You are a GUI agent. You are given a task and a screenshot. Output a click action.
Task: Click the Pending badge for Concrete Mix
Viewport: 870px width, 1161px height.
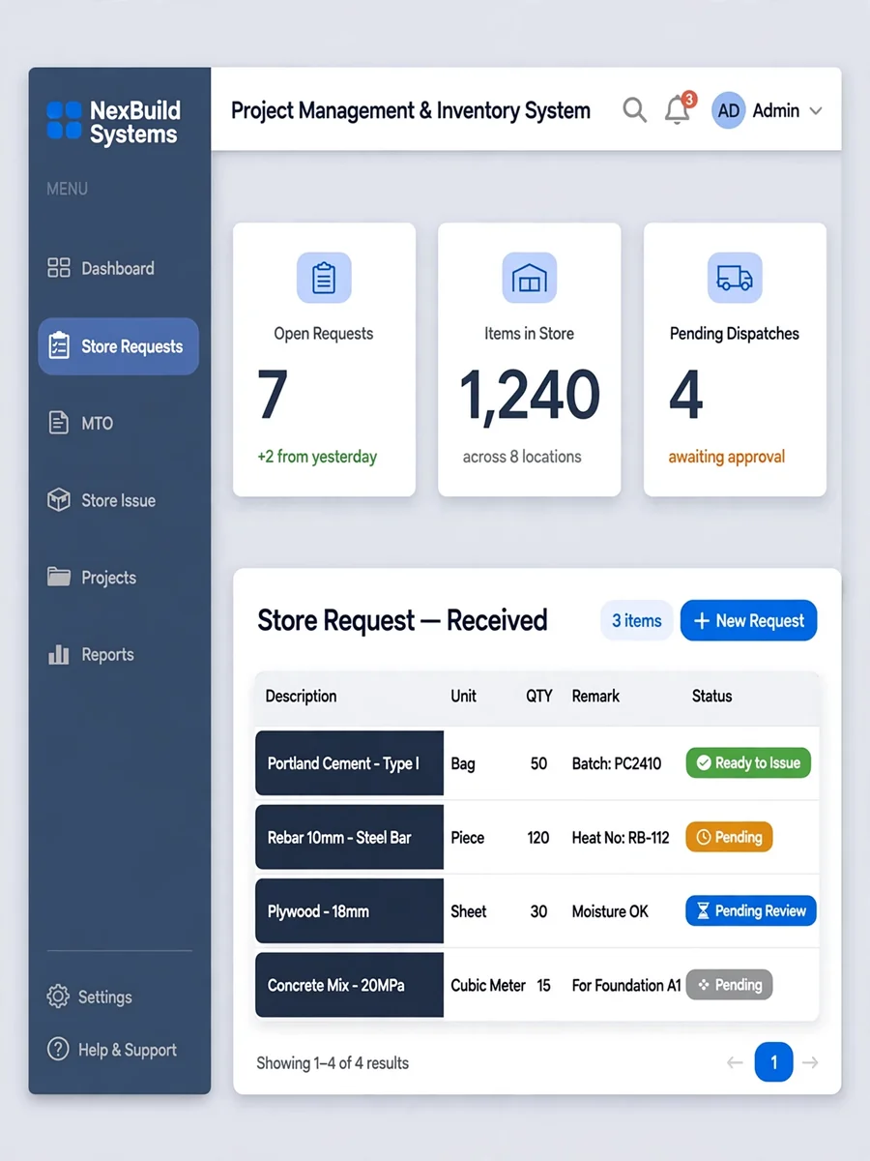coord(729,985)
